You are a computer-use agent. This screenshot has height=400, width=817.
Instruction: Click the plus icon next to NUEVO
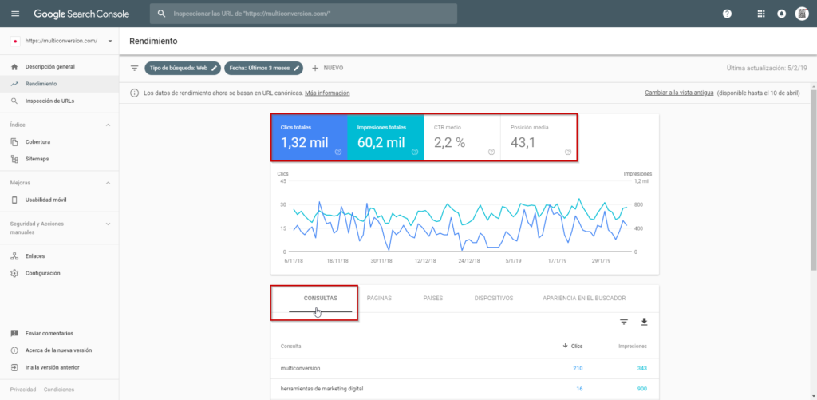[x=314, y=69]
